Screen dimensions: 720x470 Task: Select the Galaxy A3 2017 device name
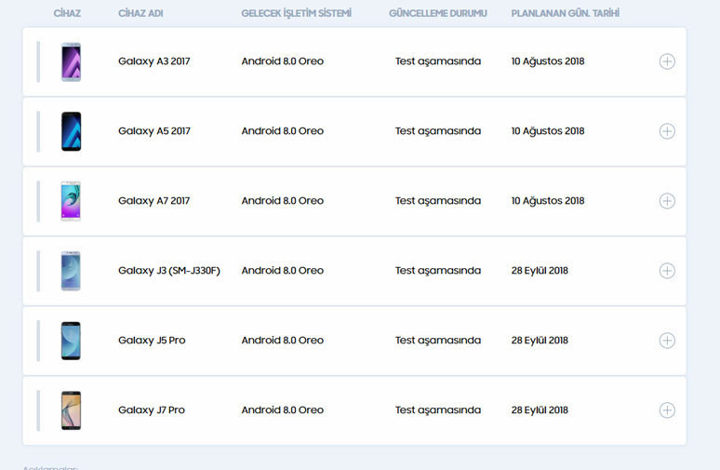tap(154, 61)
